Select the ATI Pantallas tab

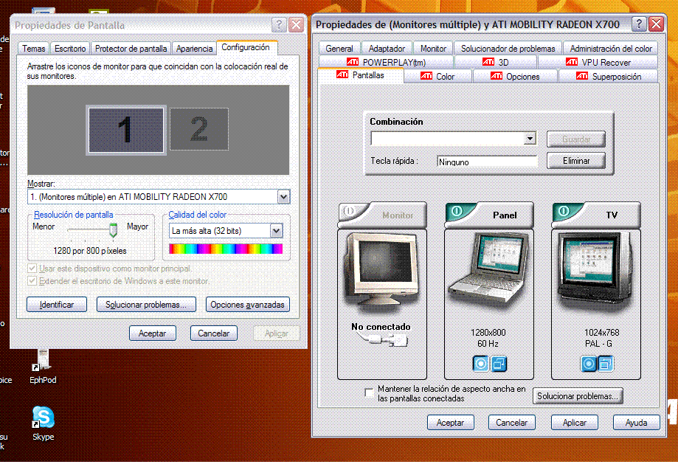361,75
